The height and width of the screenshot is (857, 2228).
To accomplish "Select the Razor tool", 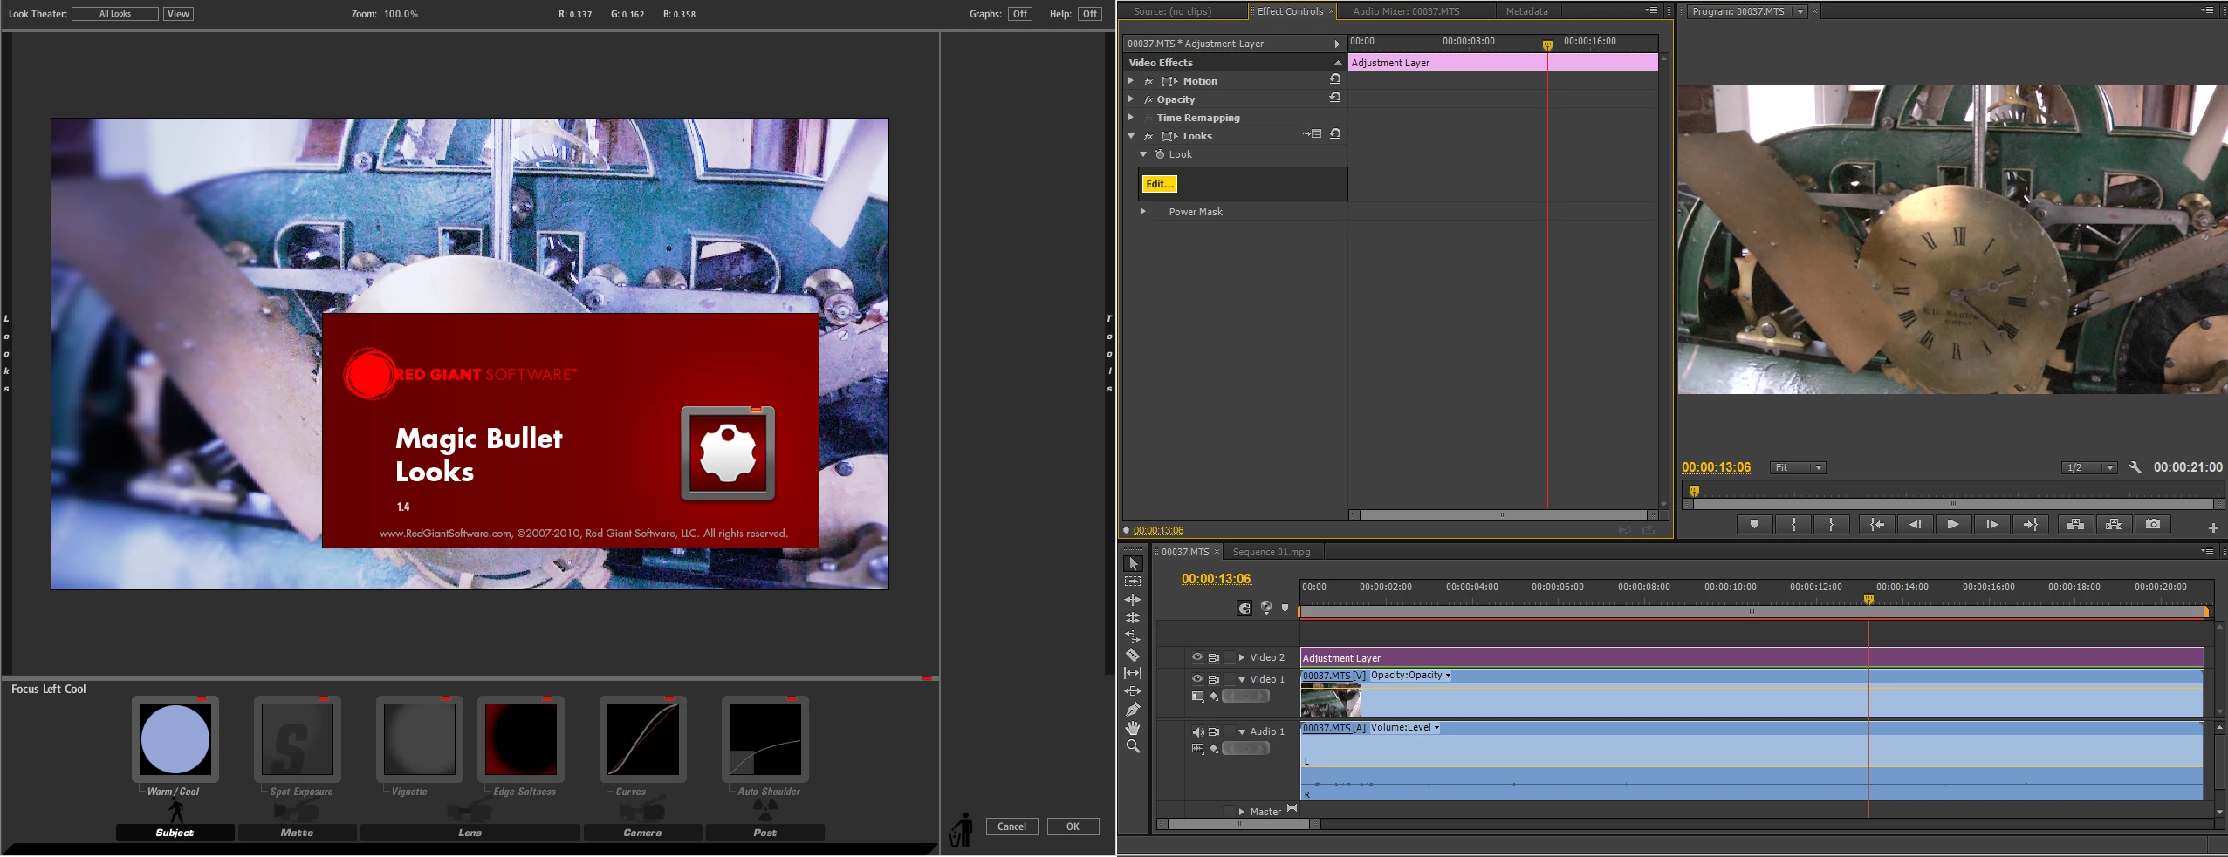I will 1133,655.
